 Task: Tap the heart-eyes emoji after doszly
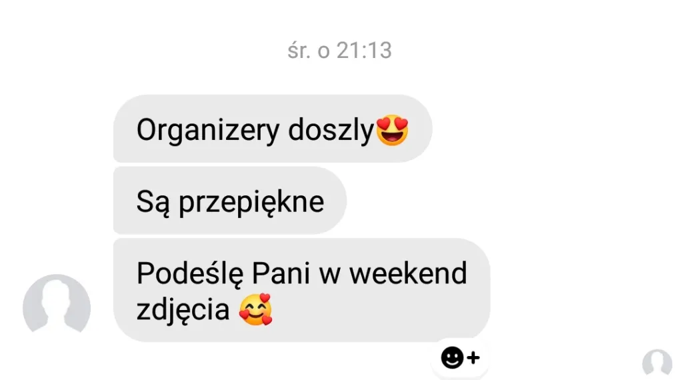coord(392,130)
